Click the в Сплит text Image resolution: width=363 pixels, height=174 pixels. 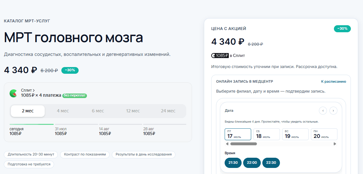coord(237,56)
